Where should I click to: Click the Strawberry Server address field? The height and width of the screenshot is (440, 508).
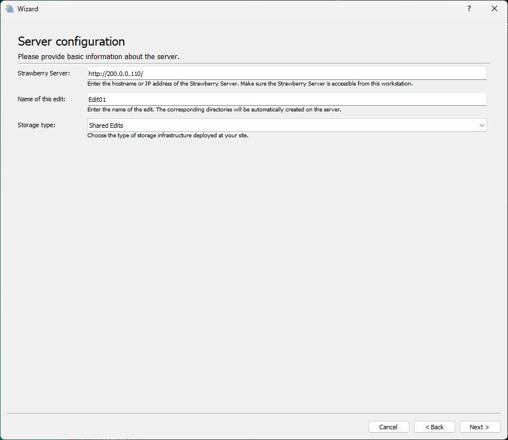(286, 74)
